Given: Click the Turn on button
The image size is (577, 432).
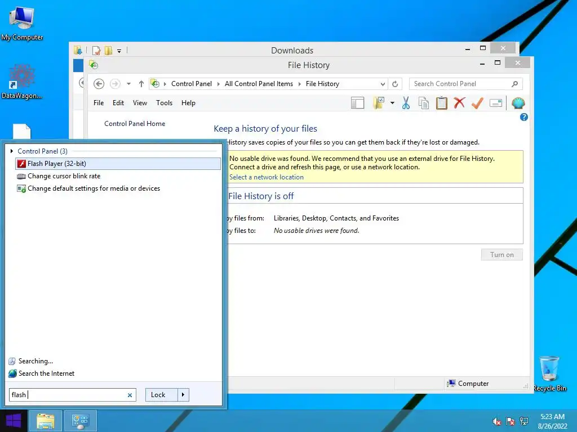Looking at the screenshot, I should pos(502,255).
